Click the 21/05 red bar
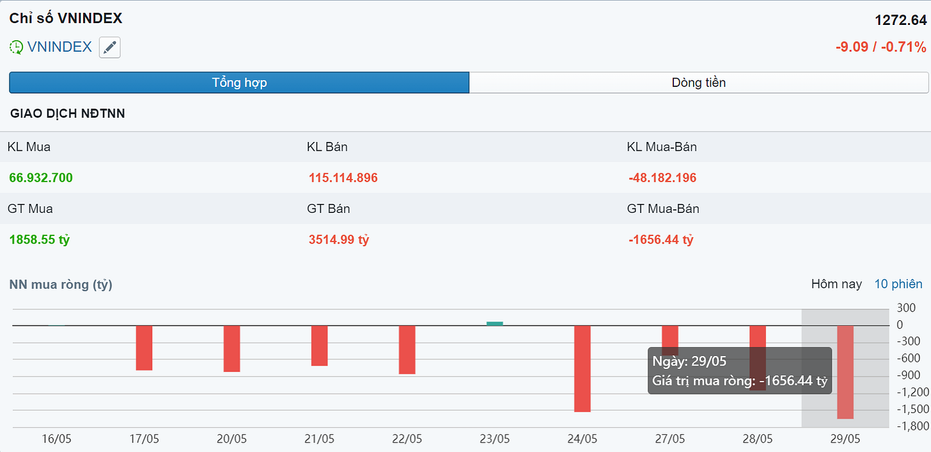The width and height of the screenshot is (931, 452). tap(319, 345)
